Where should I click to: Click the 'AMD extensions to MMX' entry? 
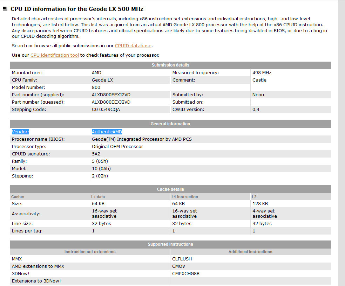[x=38, y=266]
